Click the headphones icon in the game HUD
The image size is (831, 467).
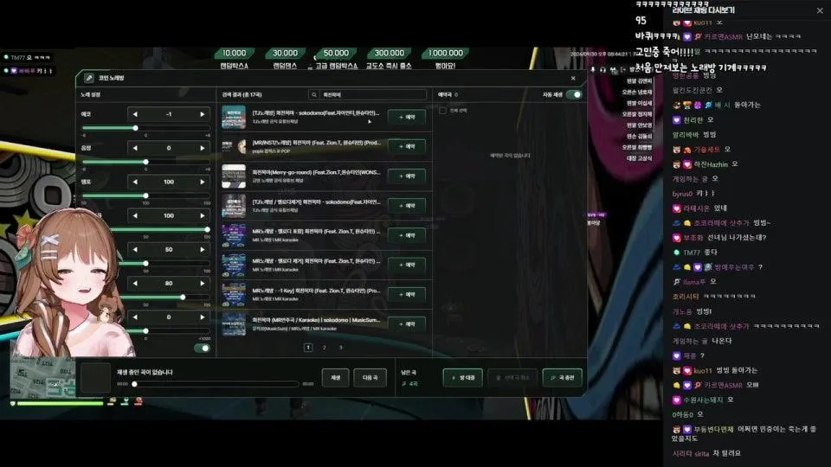[602, 70]
